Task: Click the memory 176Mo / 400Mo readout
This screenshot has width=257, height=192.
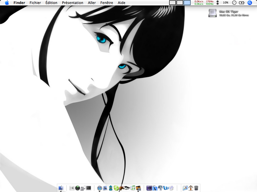Action: click(210, 3)
